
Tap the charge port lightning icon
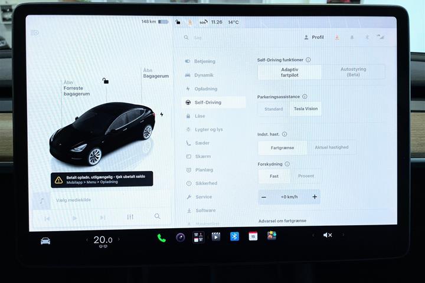pos(162,114)
